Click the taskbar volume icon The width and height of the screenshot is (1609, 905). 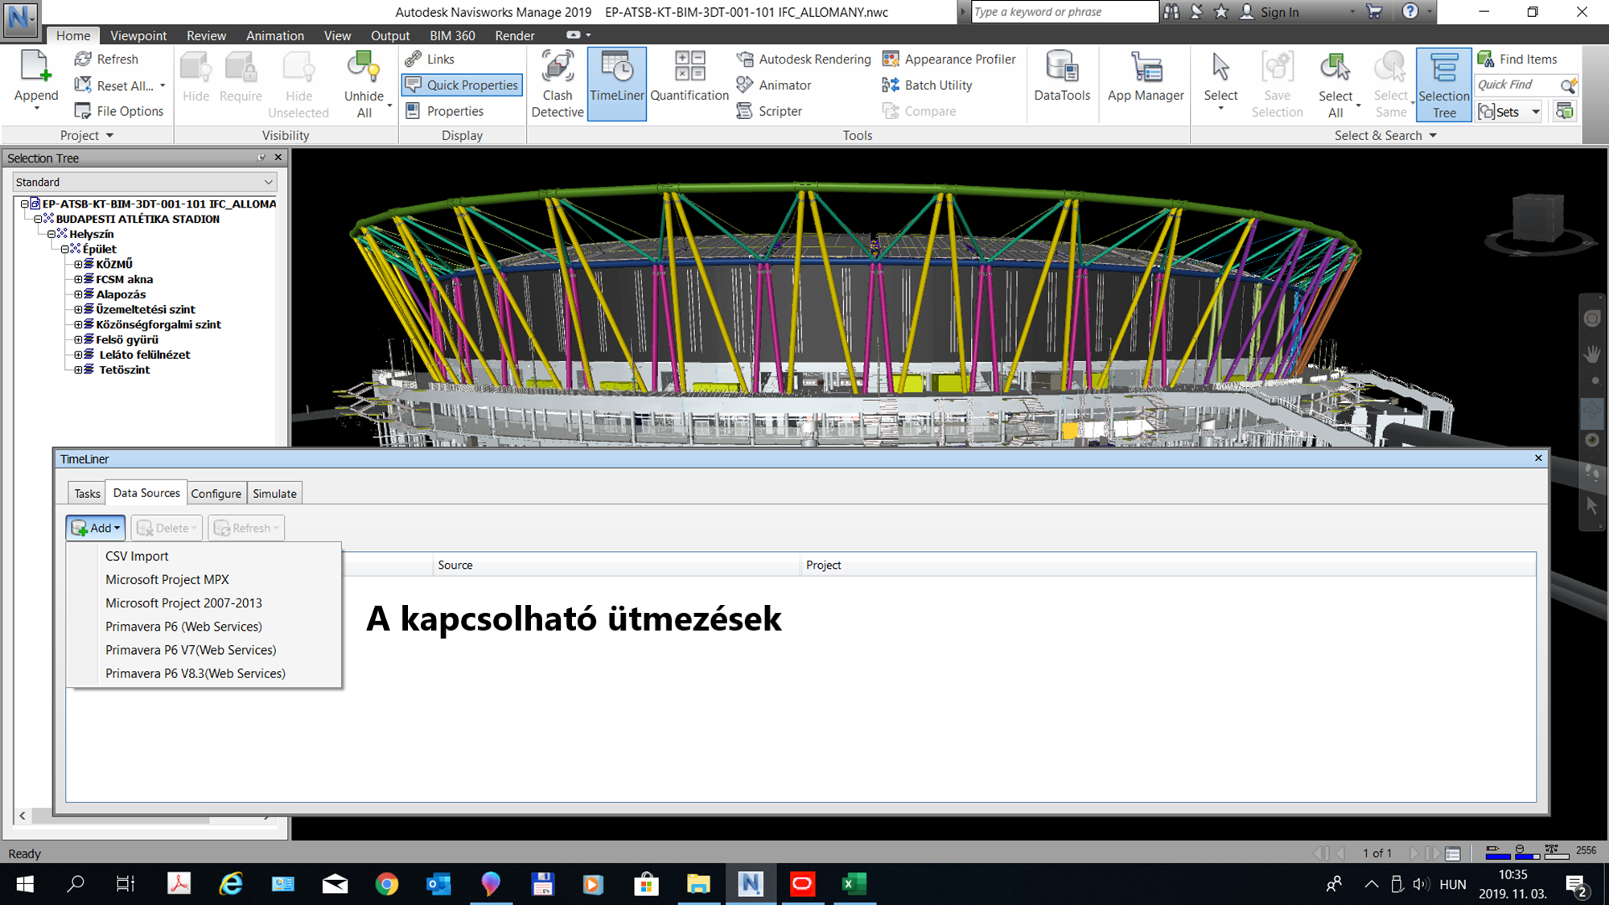[x=1421, y=884]
